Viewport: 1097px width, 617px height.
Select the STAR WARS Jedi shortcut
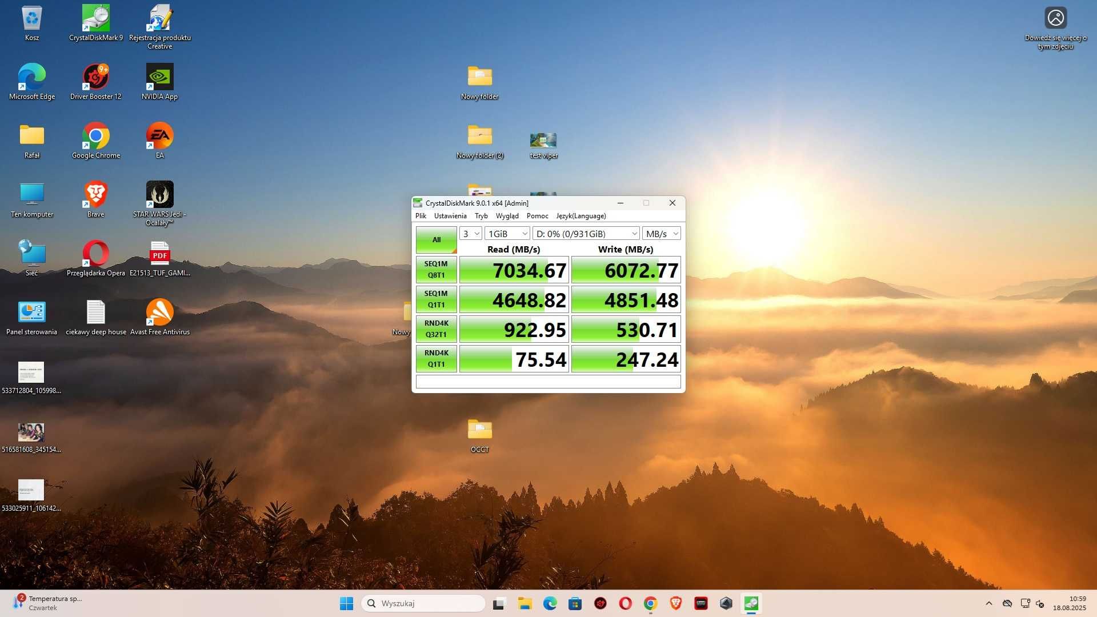(160, 204)
